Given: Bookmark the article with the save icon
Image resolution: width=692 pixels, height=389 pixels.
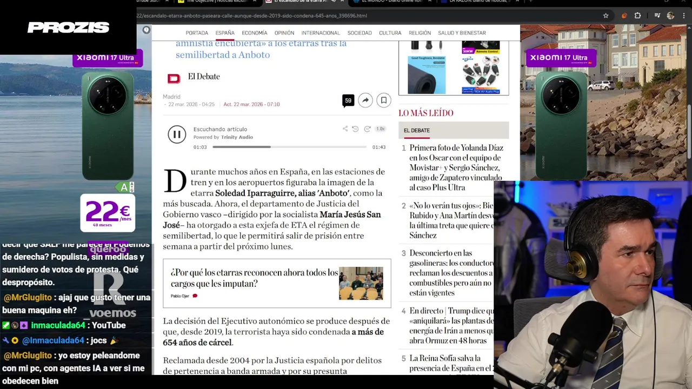Looking at the screenshot, I should point(383,100).
